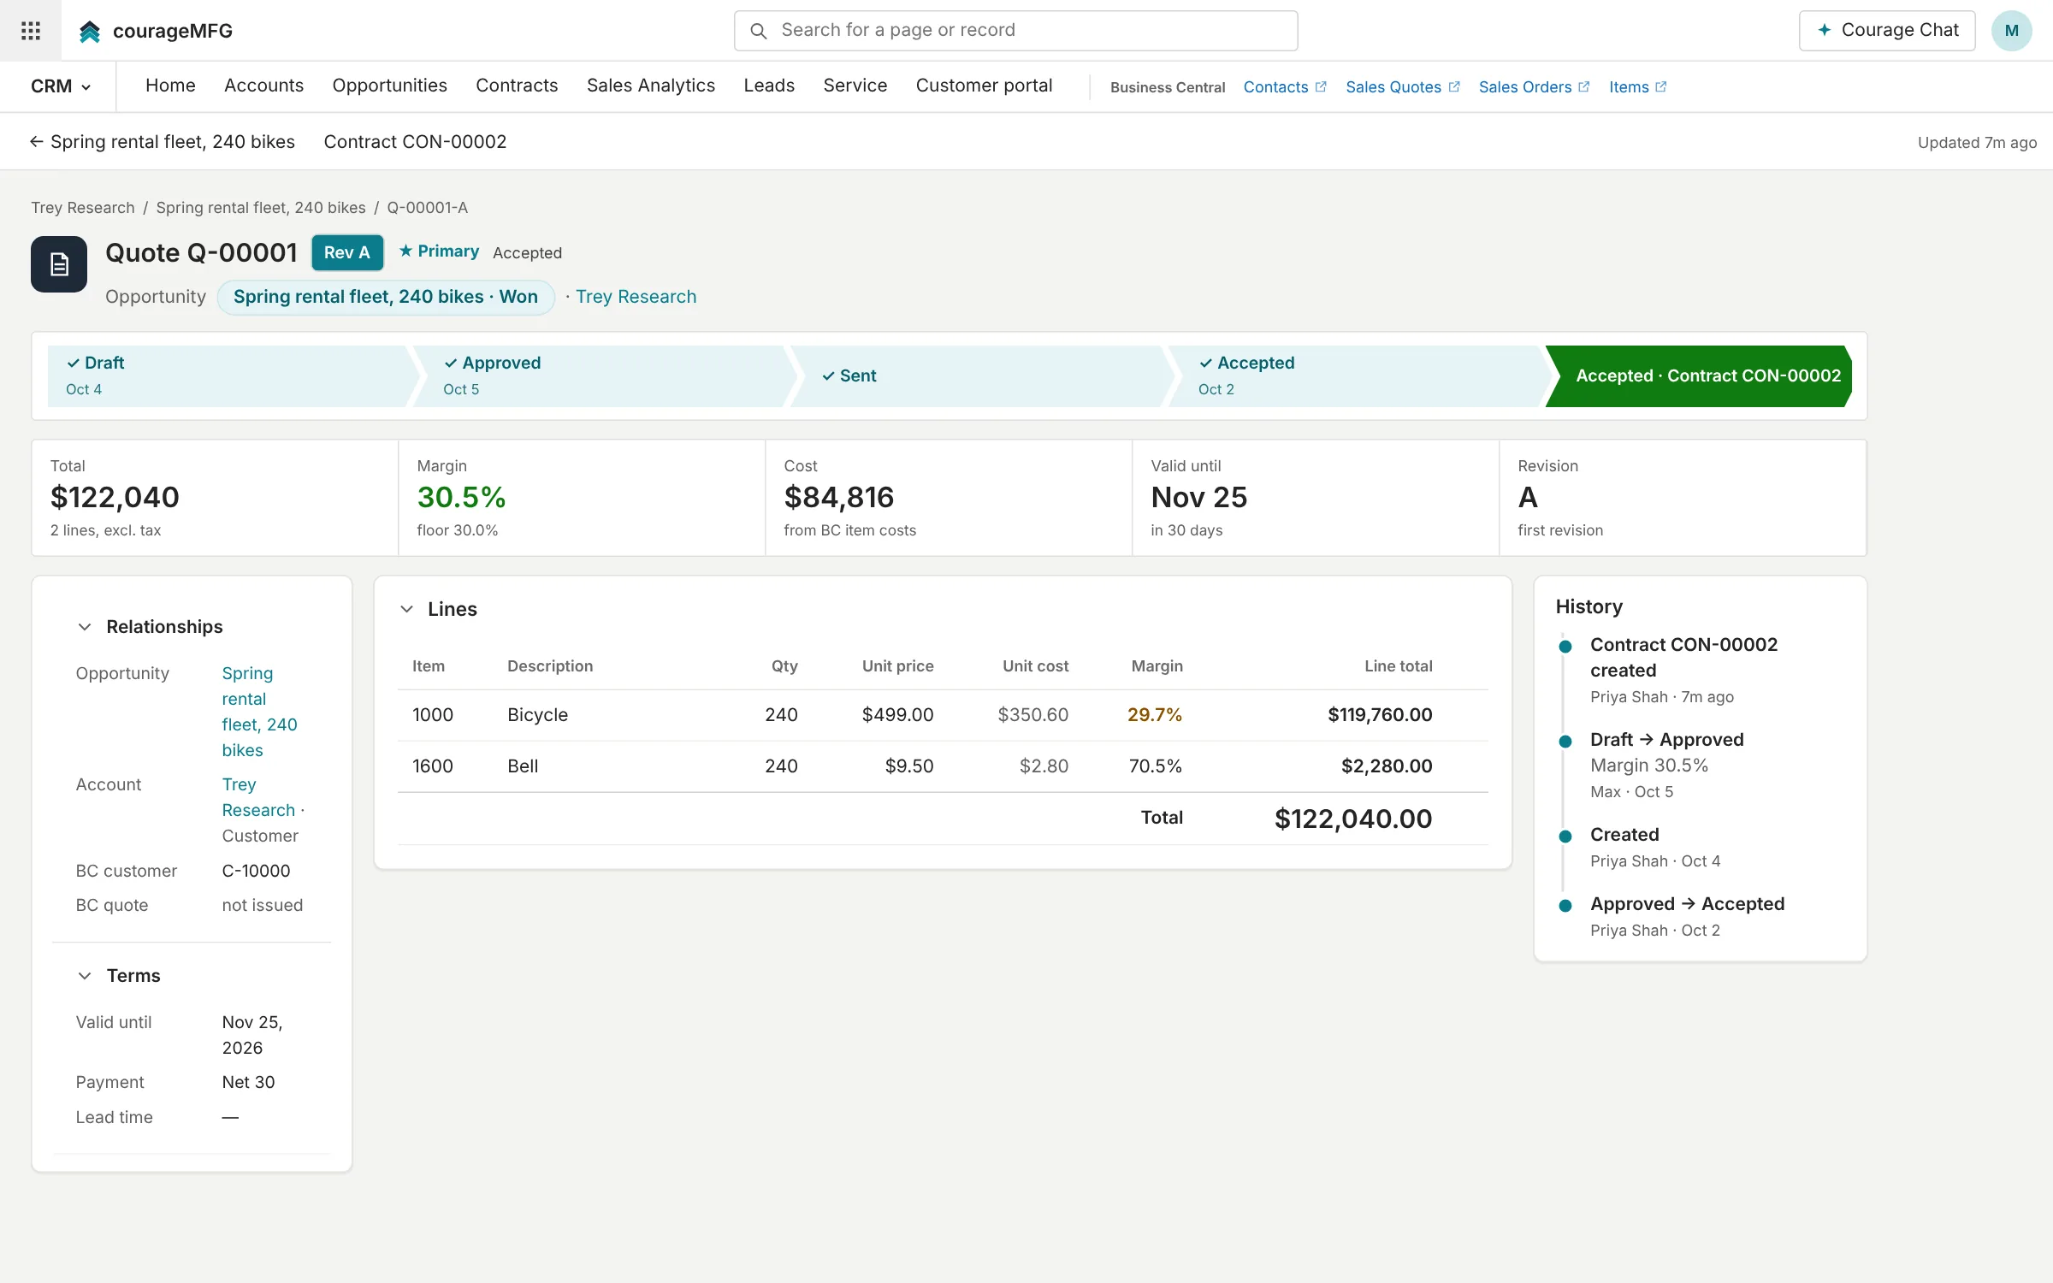Image resolution: width=2053 pixels, height=1283 pixels.
Task: Click the Margin 30.5% summary card
Action: click(x=582, y=498)
